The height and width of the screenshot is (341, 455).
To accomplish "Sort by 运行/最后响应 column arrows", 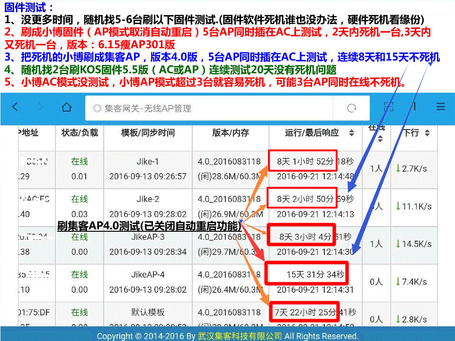I will coord(351,133).
